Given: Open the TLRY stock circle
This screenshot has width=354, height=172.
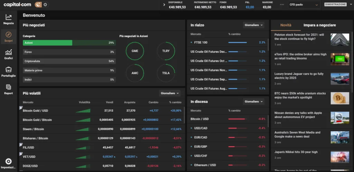Looking at the screenshot, I should (x=166, y=51).
